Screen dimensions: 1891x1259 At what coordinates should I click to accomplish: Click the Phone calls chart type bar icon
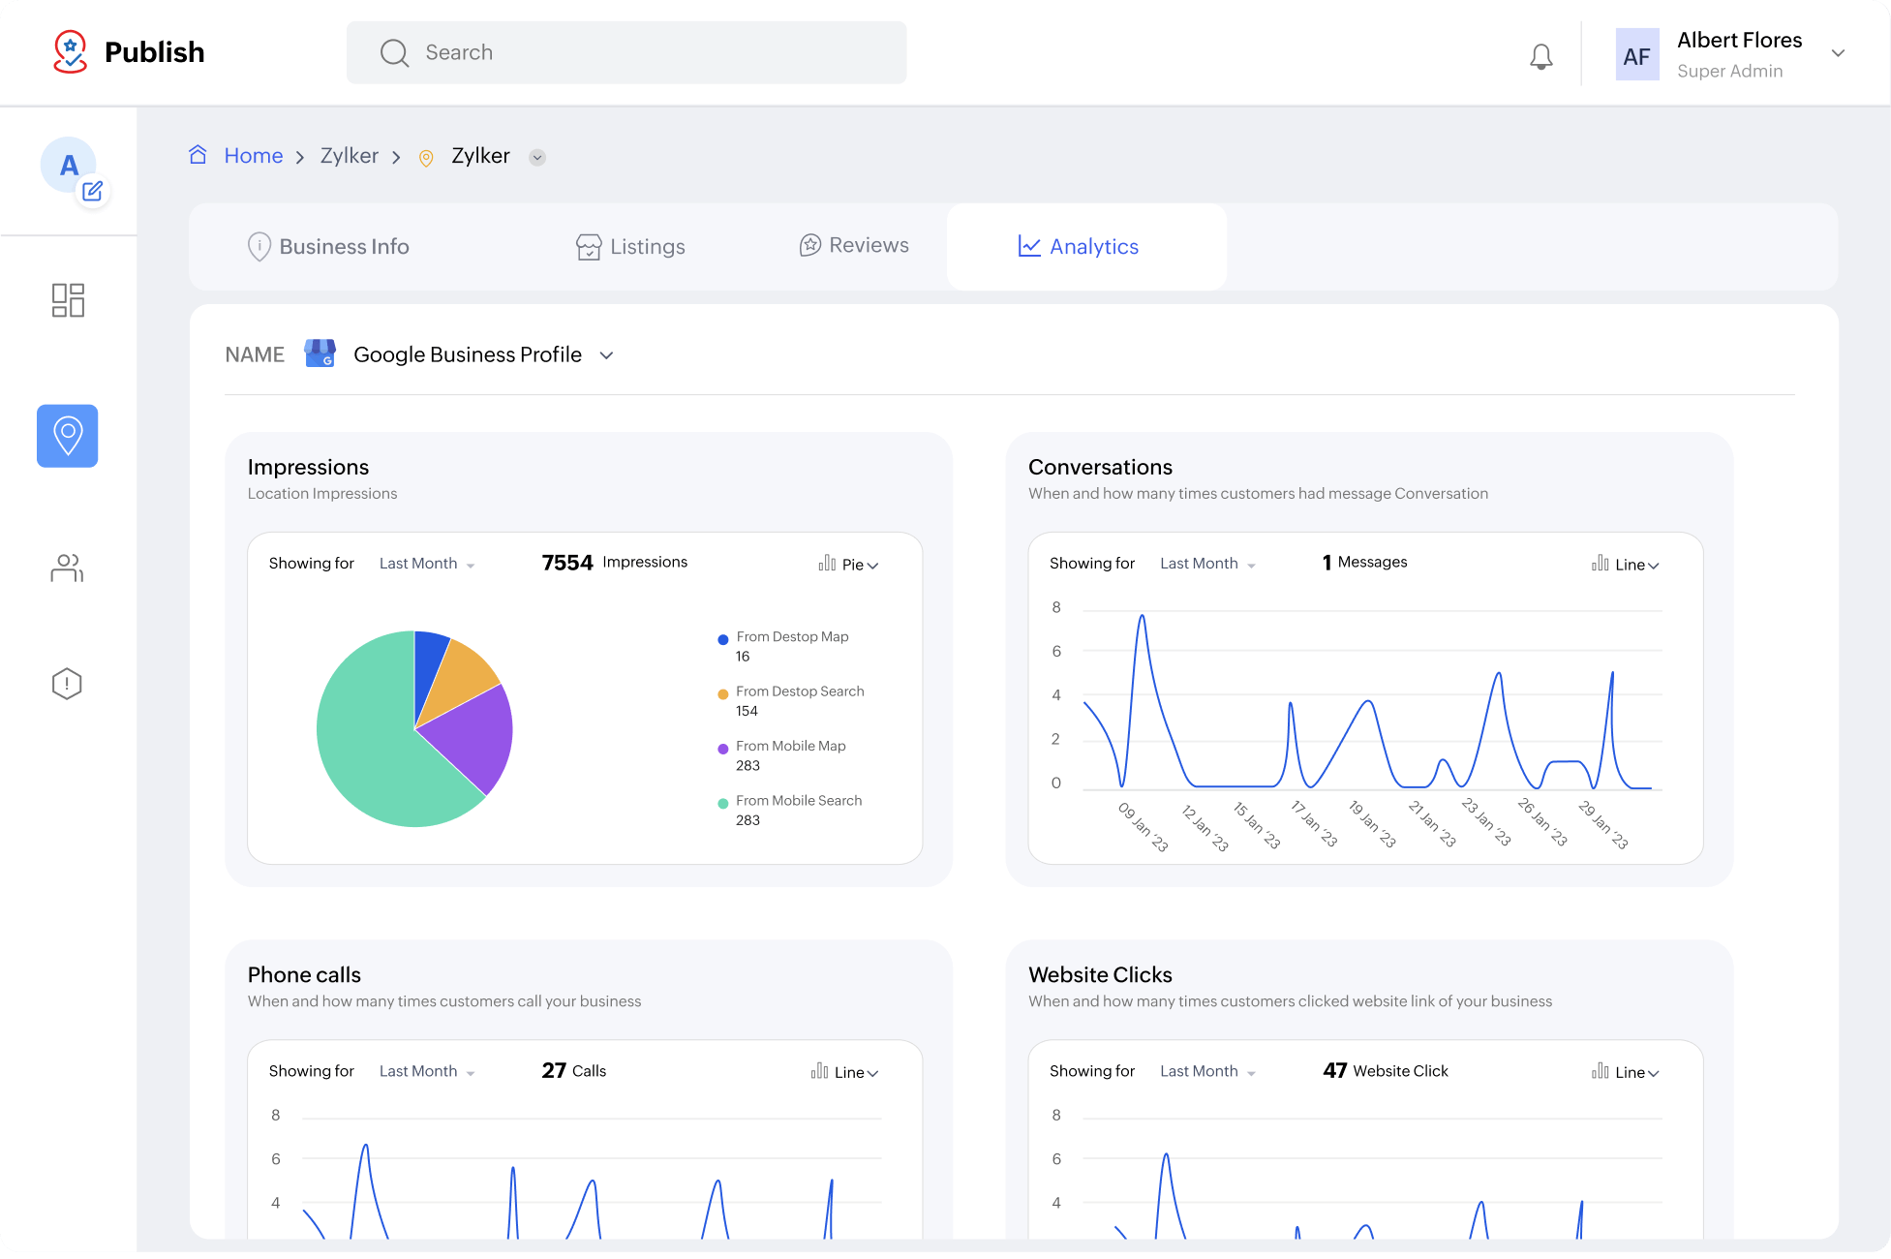[819, 1070]
